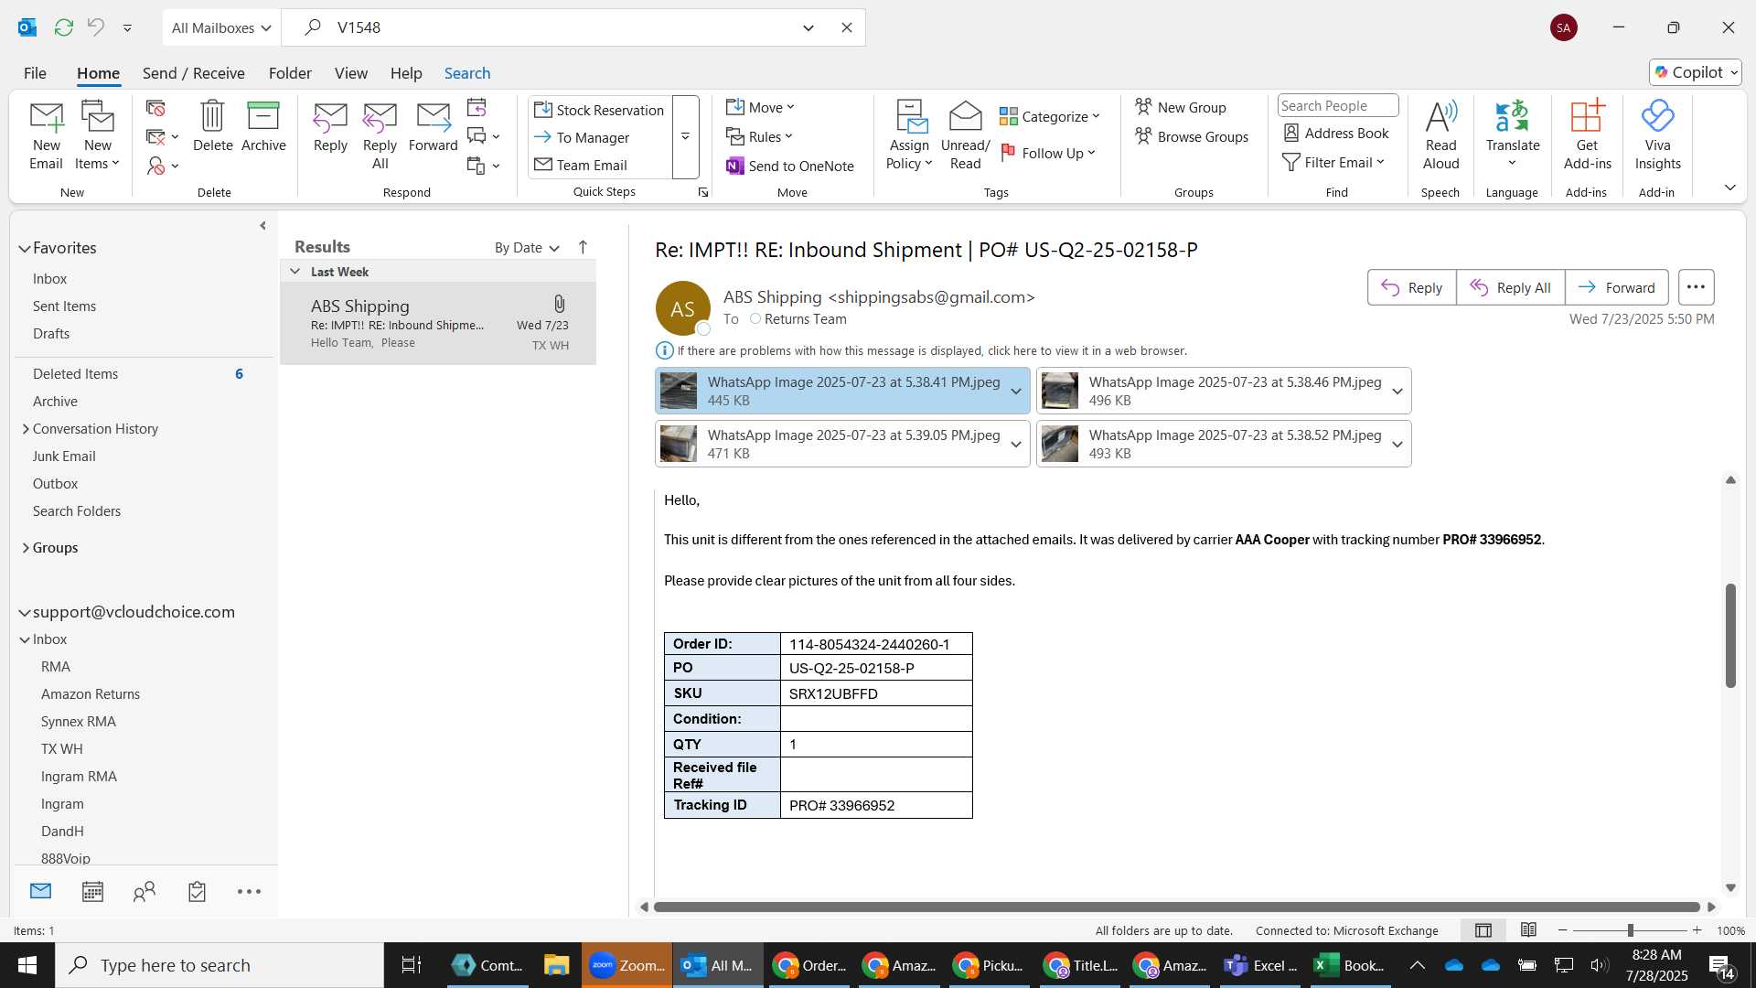Switch to Normal view in status bar

click(1483, 930)
